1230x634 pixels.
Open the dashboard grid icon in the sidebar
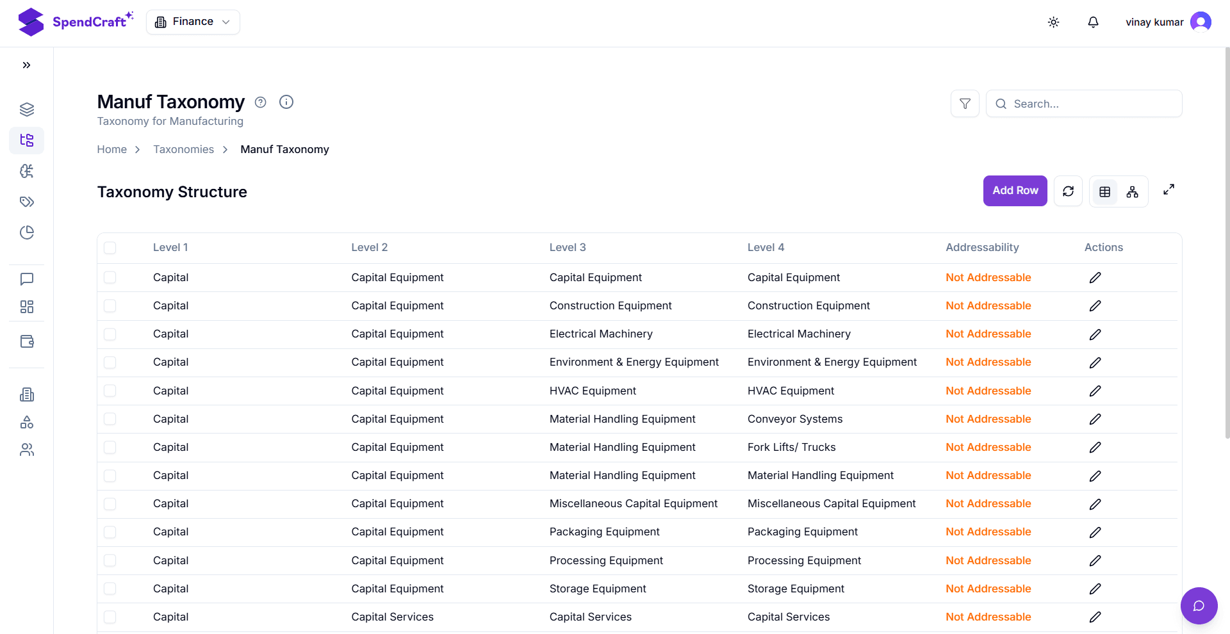click(x=26, y=307)
